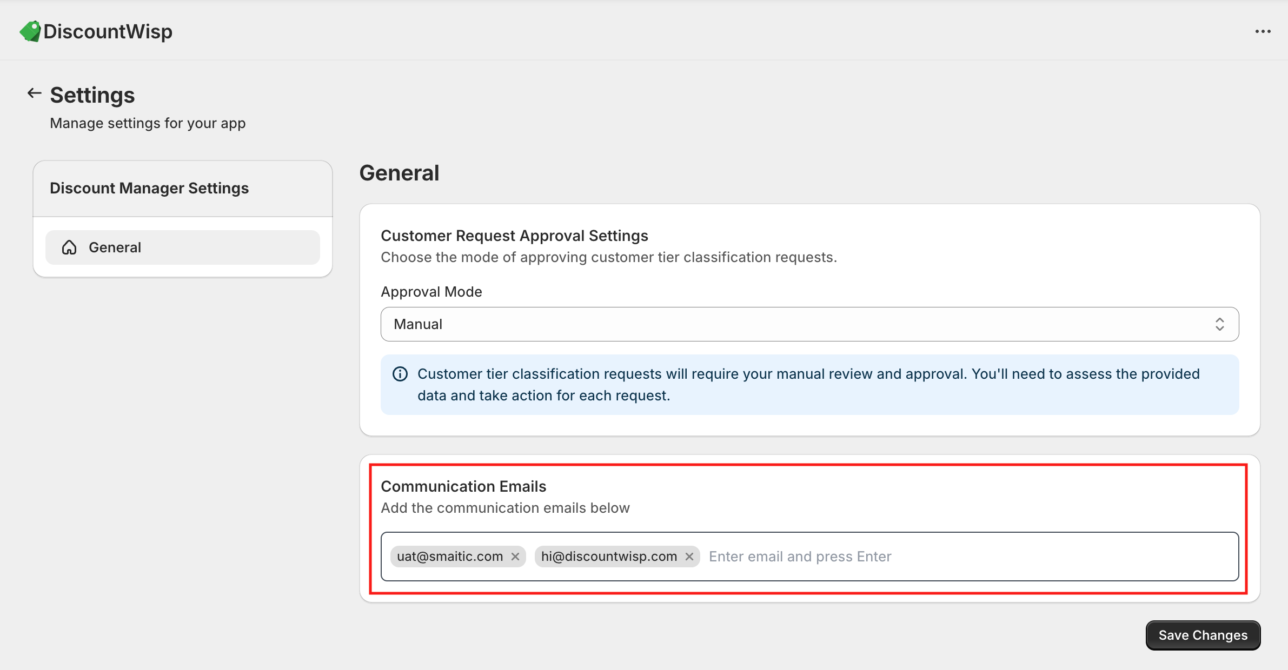Click the Discount Manager Settings header
Screen dimensions: 1288x670
coord(149,188)
